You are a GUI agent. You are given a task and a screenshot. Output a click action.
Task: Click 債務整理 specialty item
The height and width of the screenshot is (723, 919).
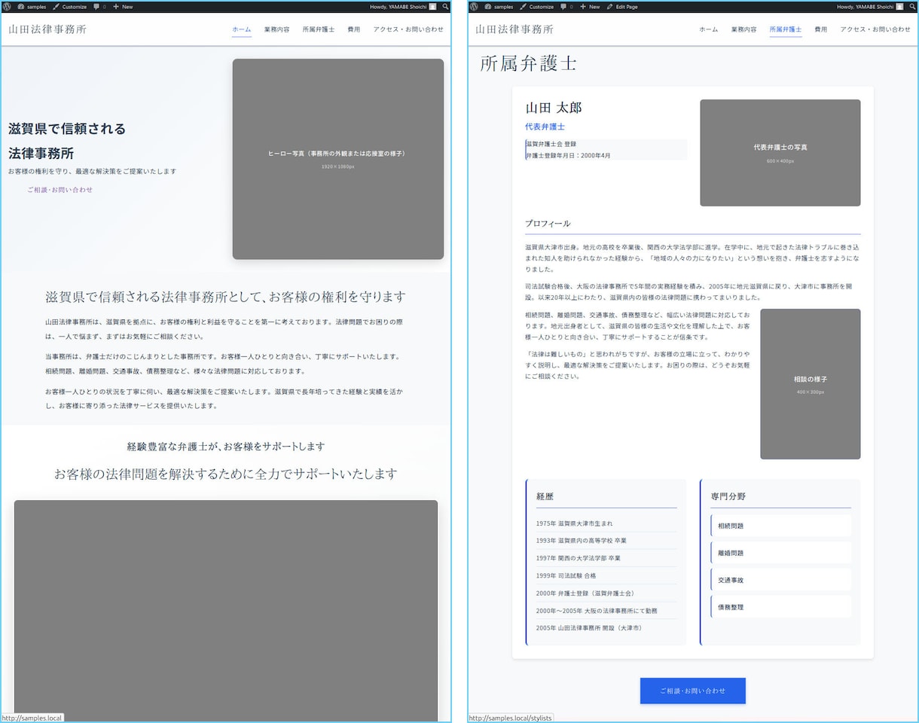click(x=780, y=607)
